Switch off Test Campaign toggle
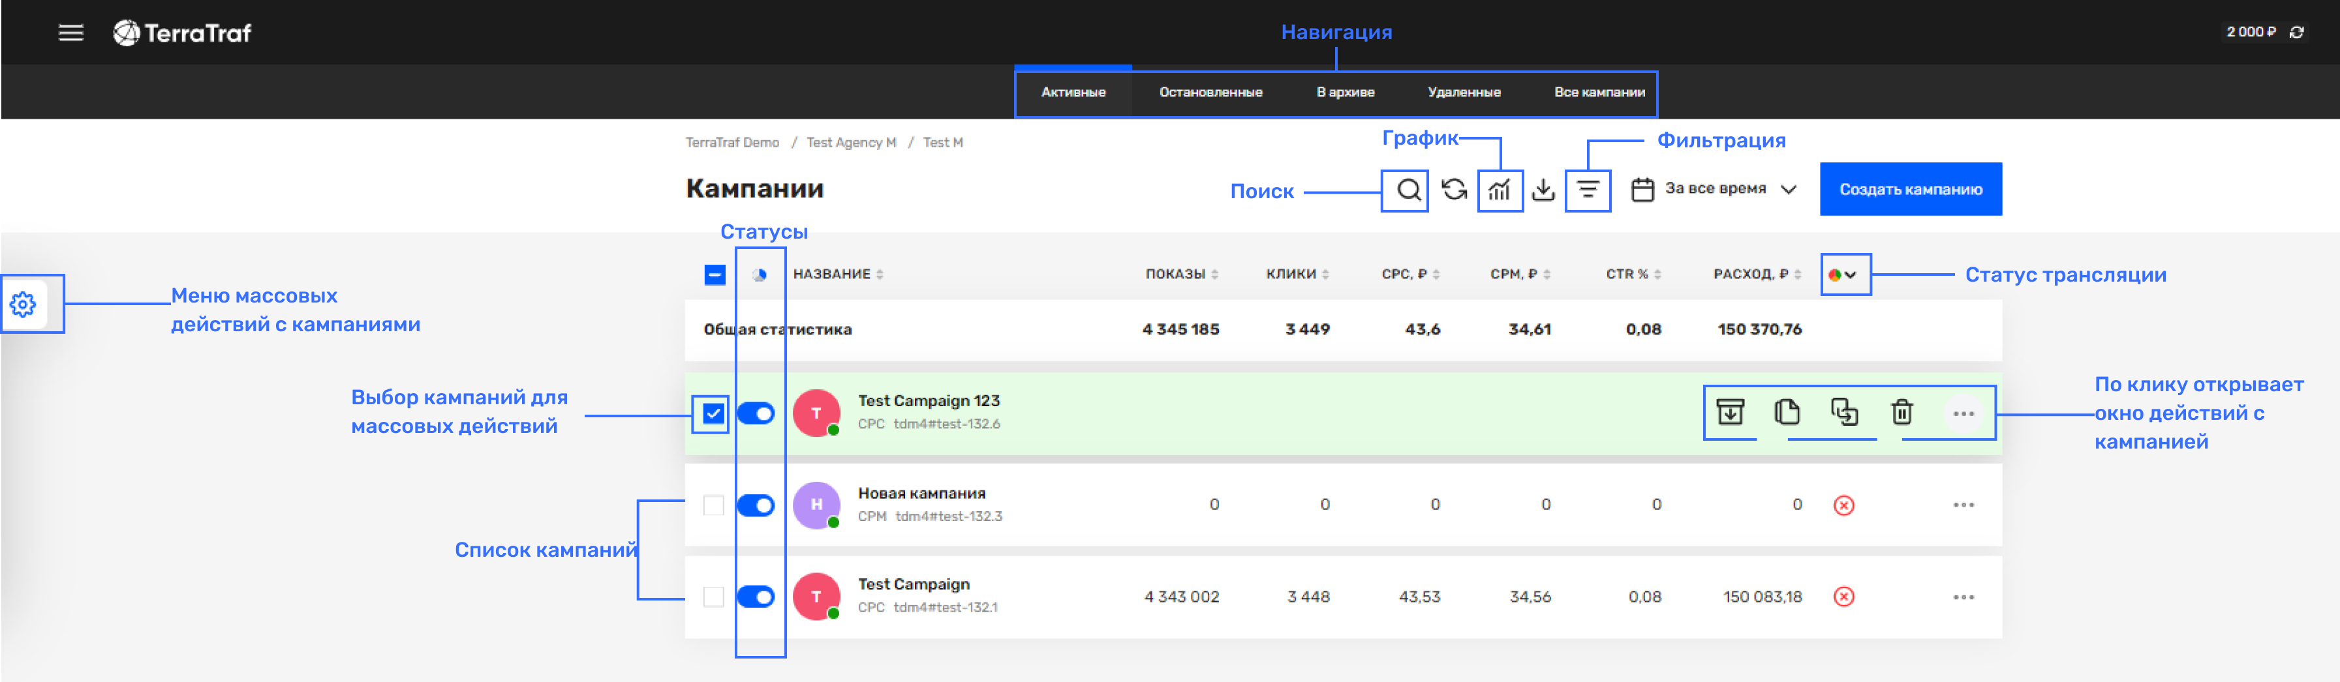The height and width of the screenshot is (682, 2340). tap(756, 597)
